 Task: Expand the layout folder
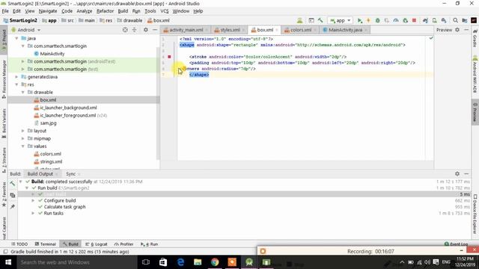23,131
